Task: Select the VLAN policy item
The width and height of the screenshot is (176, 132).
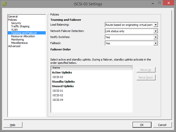Action: pos(14,30)
